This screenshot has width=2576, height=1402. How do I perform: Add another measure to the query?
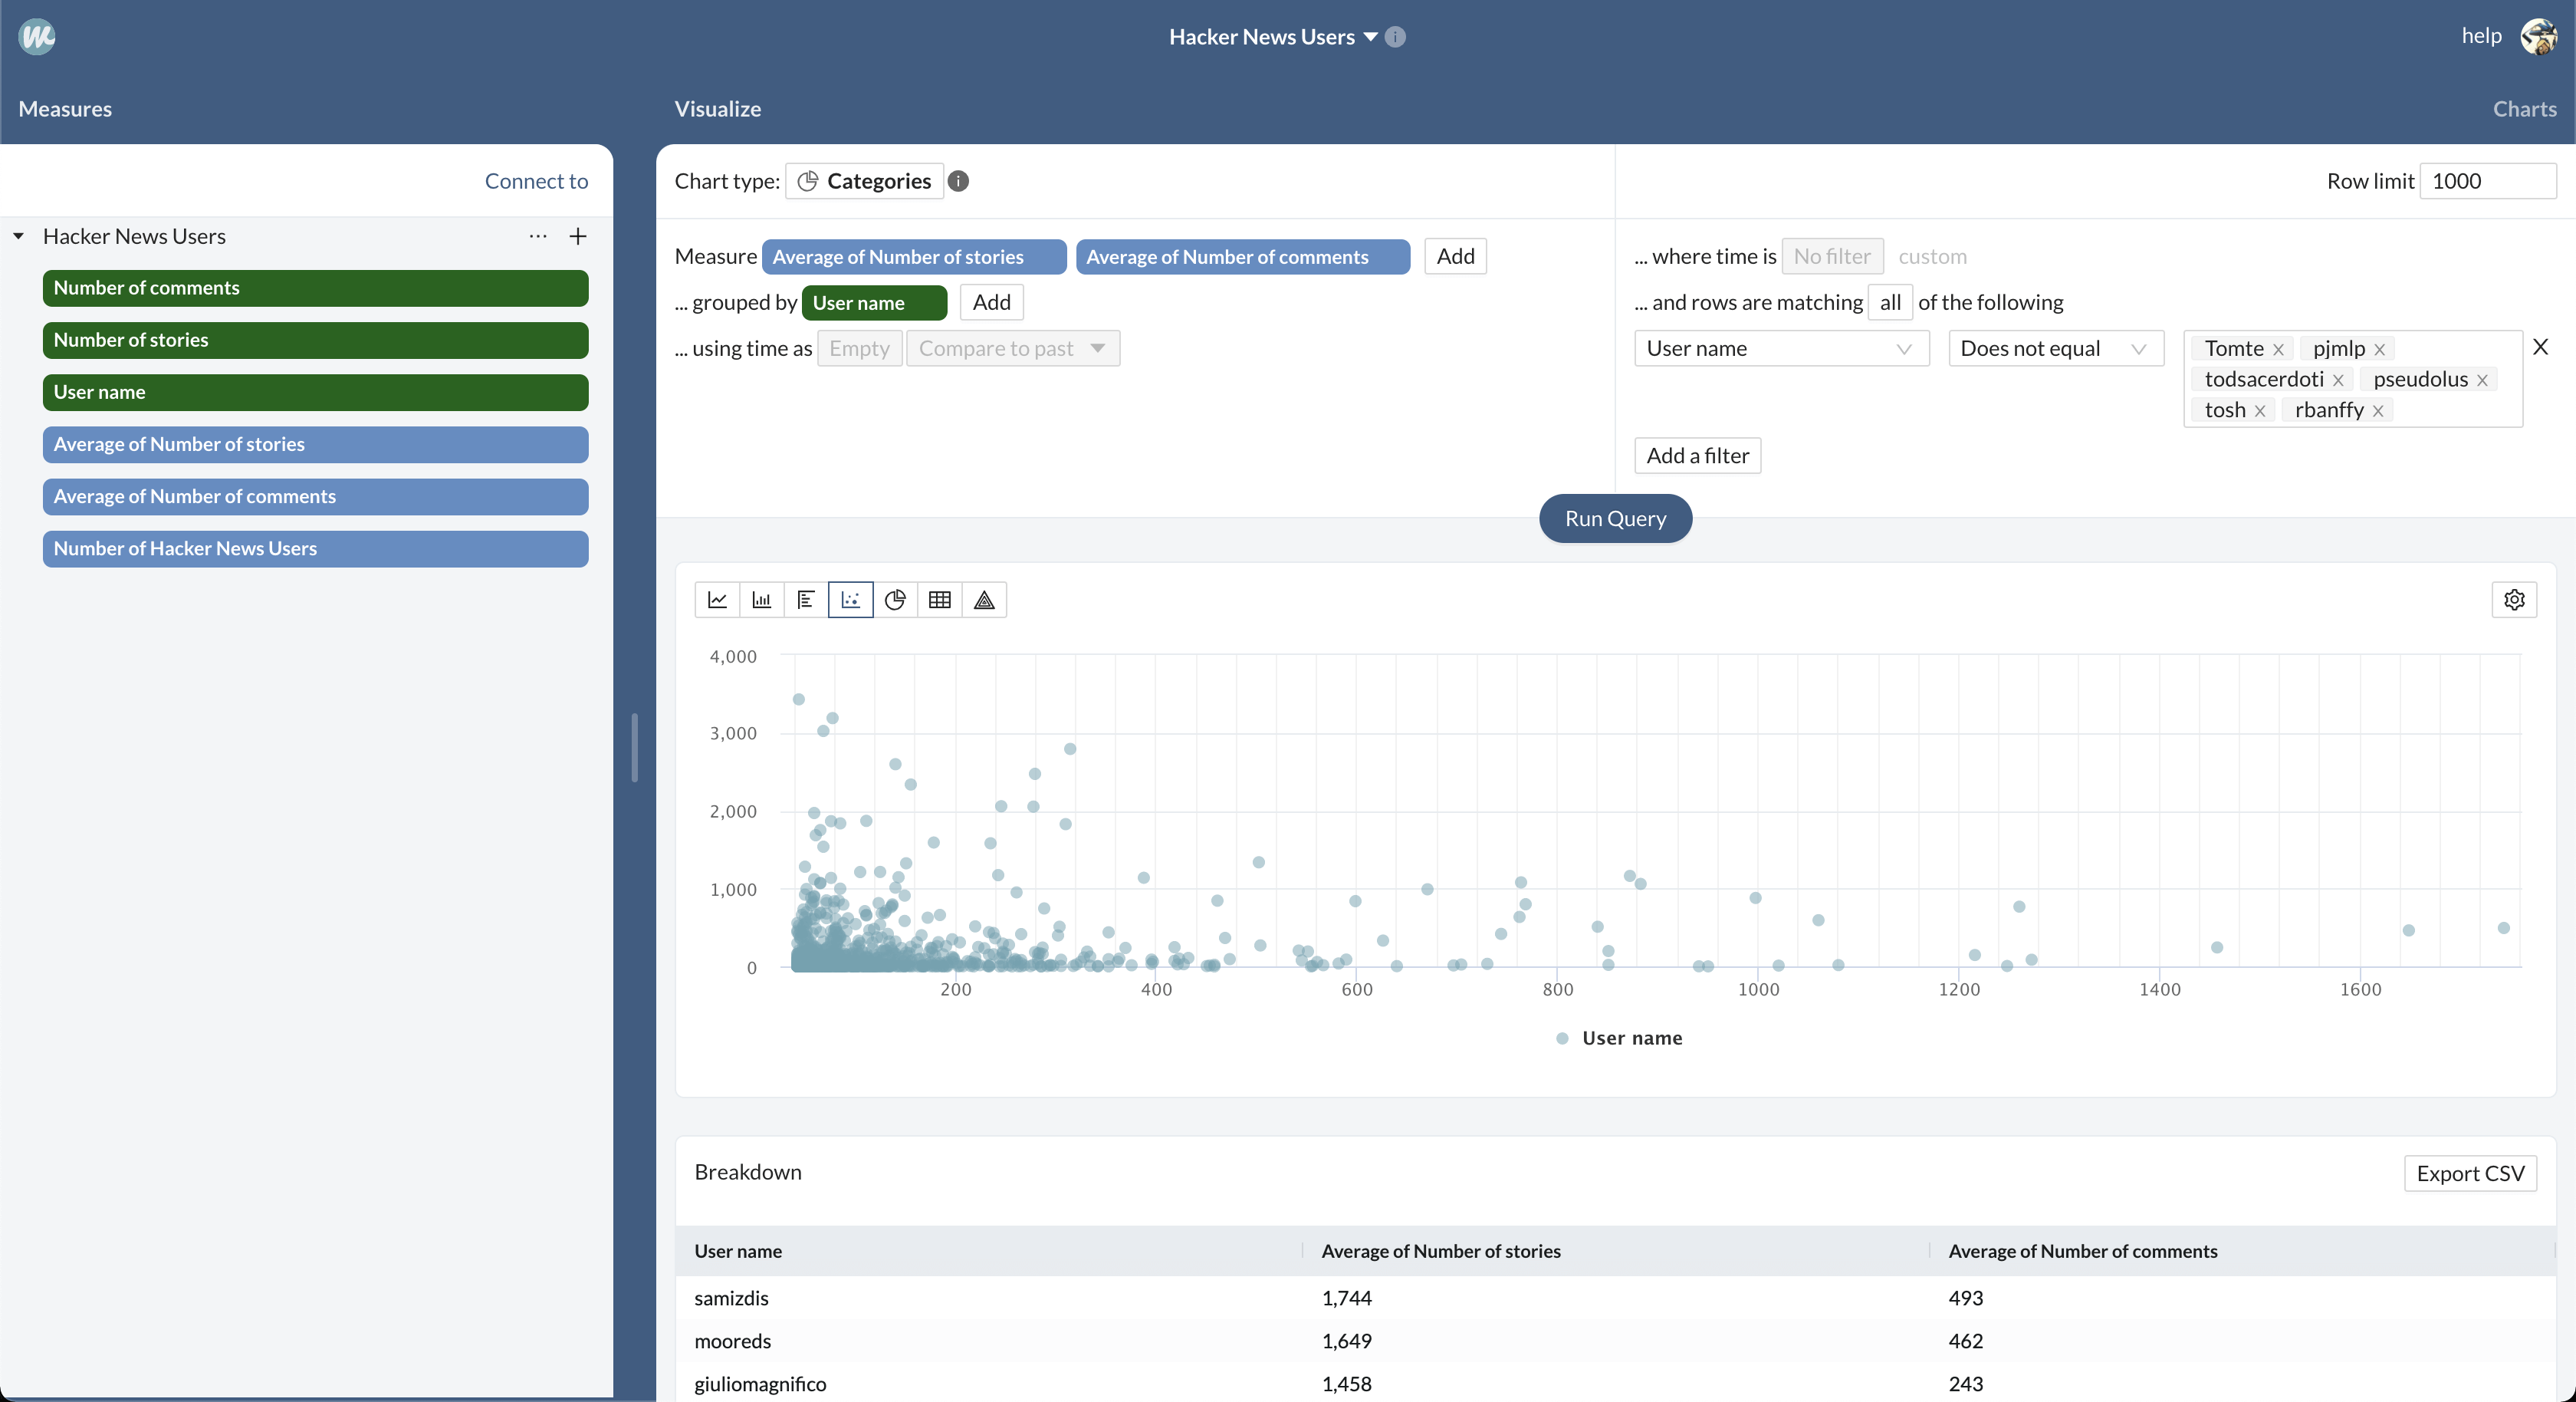click(x=1456, y=256)
